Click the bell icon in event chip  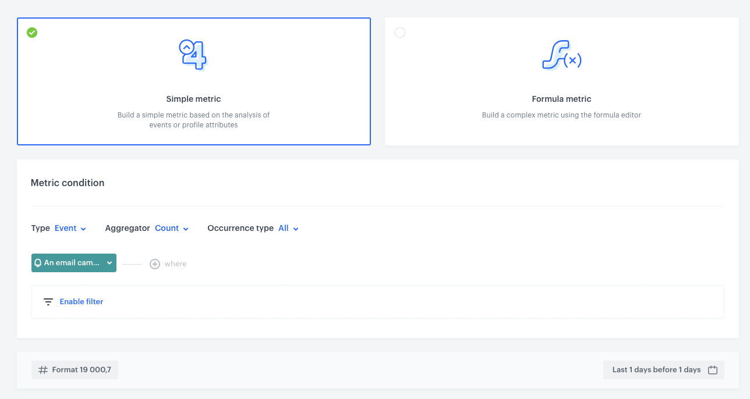[x=38, y=263]
